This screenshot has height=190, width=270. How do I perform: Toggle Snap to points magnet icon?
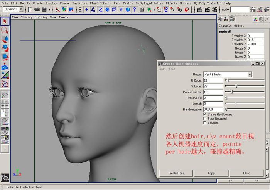[x=172, y=10]
